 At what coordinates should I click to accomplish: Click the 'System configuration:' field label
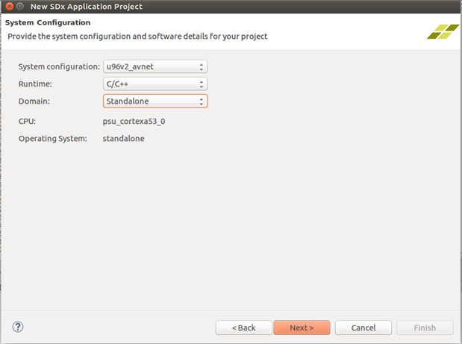pyautogui.click(x=59, y=66)
